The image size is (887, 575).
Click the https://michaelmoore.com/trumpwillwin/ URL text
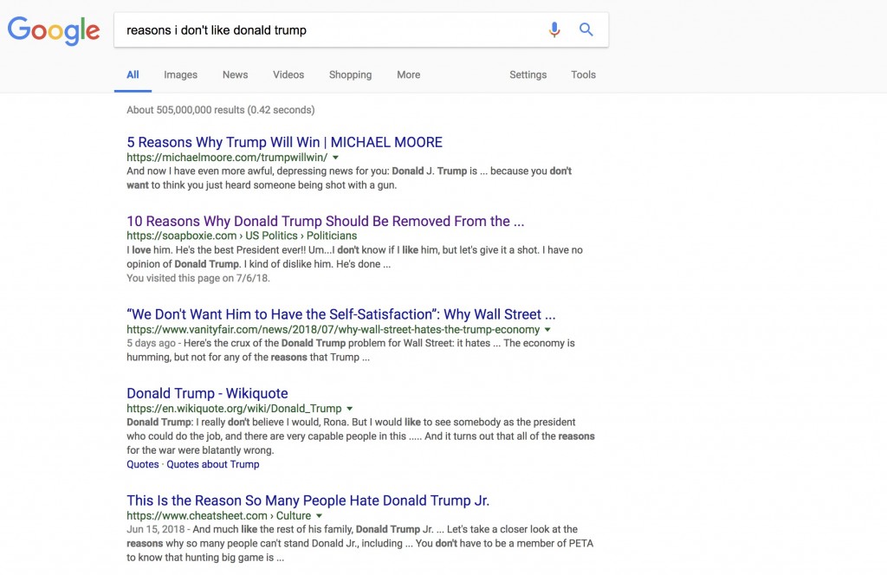tap(227, 158)
